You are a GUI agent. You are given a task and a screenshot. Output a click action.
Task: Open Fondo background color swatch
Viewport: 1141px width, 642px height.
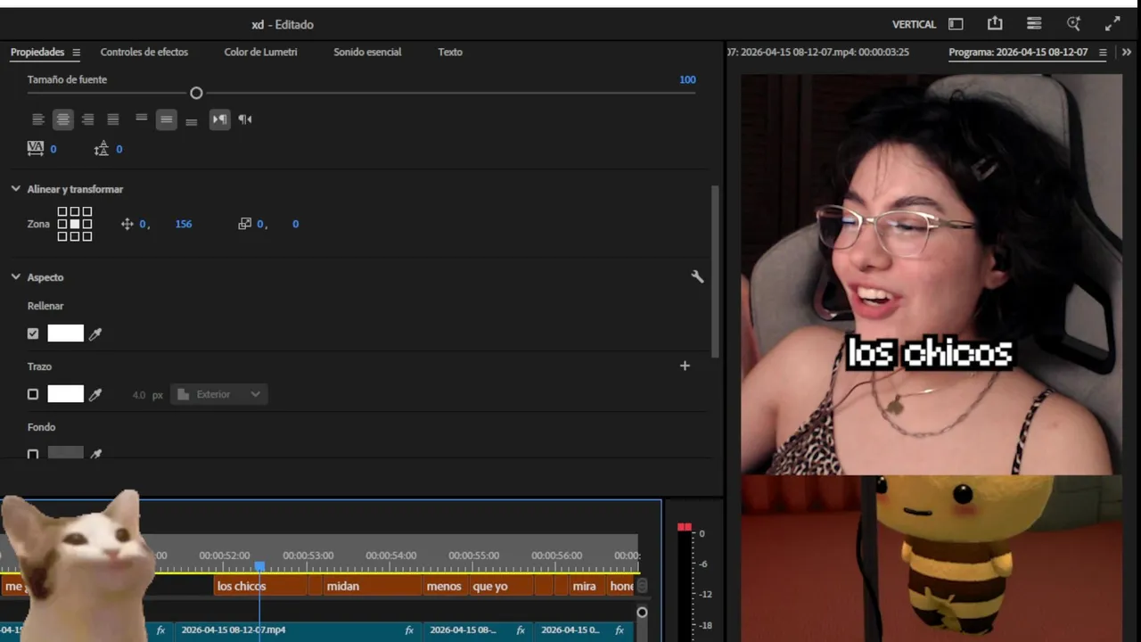click(65, 453)
